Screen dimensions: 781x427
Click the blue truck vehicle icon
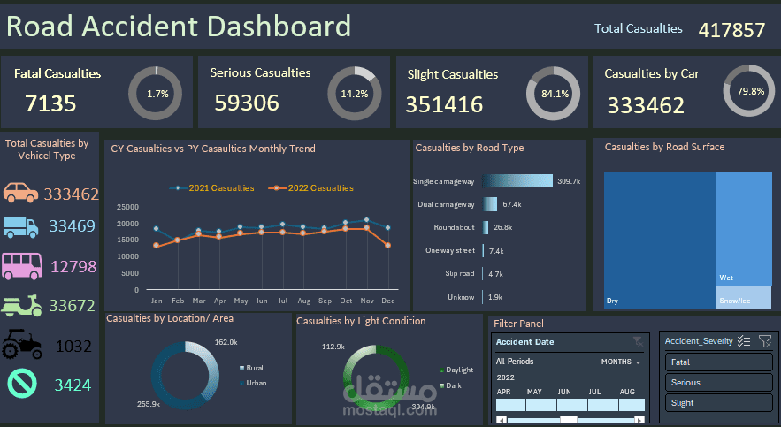[21, 227]
